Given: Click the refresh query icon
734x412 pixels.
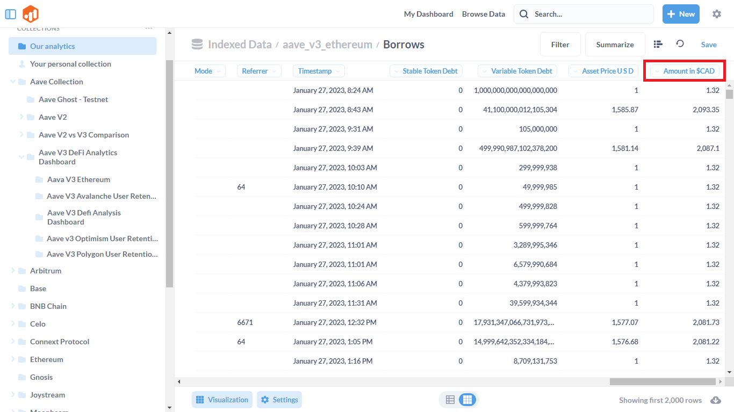Looking at the screenshot, I should point(680,44).
